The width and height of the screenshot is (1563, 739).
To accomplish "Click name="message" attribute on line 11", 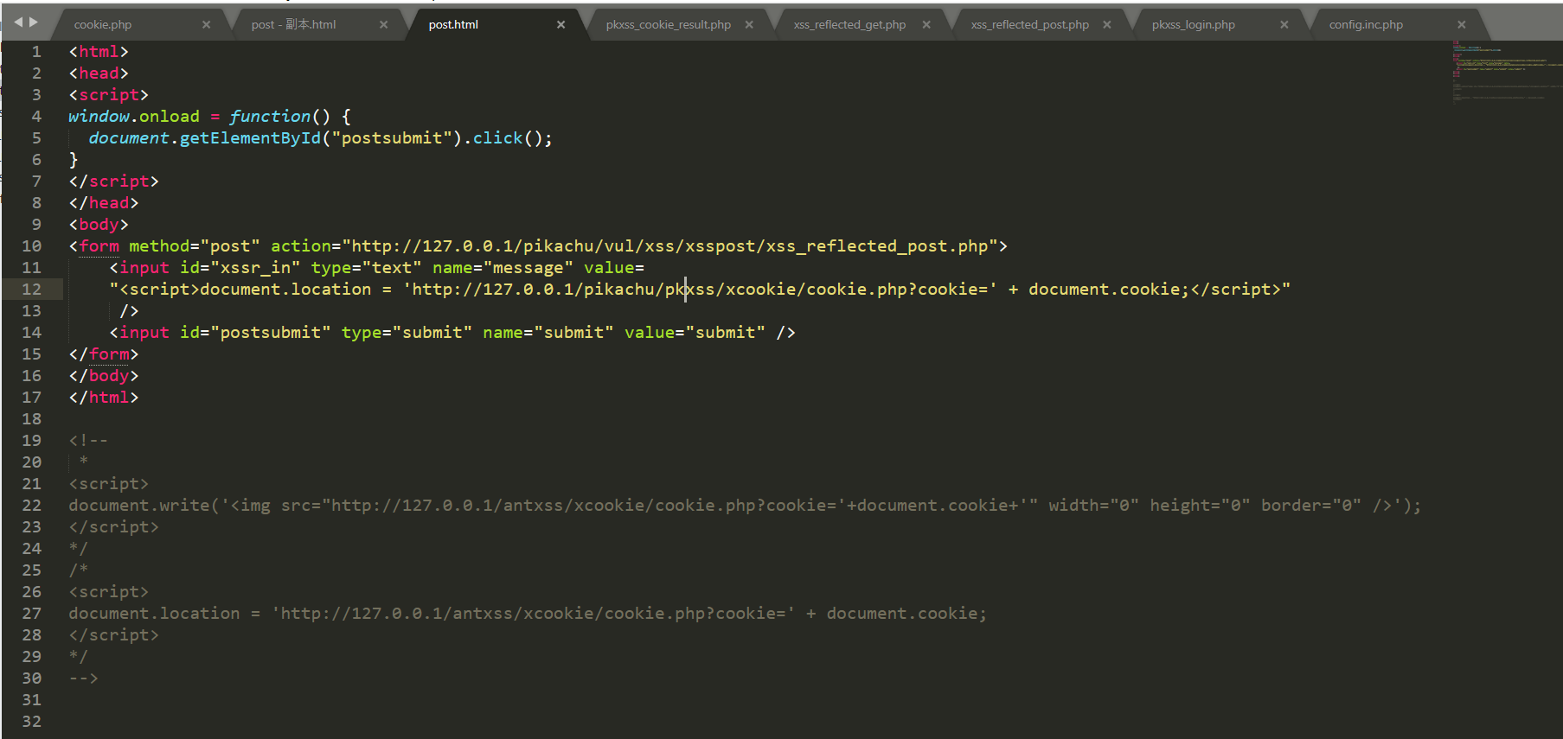I will click(x=503, y=267).
